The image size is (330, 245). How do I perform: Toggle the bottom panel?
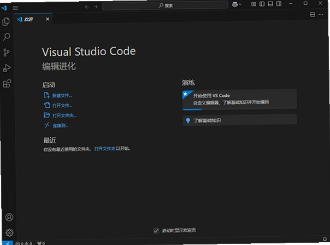click(270, 4)
